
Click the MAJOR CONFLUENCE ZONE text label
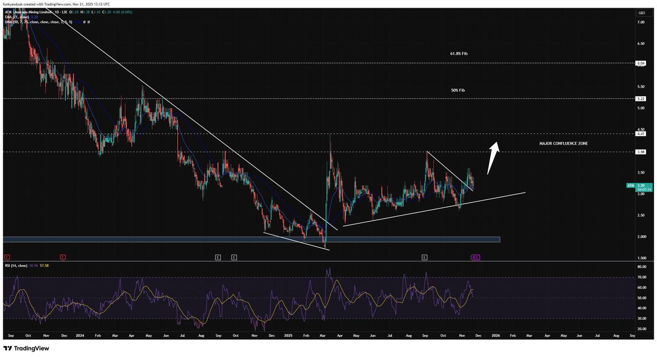coord(563,143)
